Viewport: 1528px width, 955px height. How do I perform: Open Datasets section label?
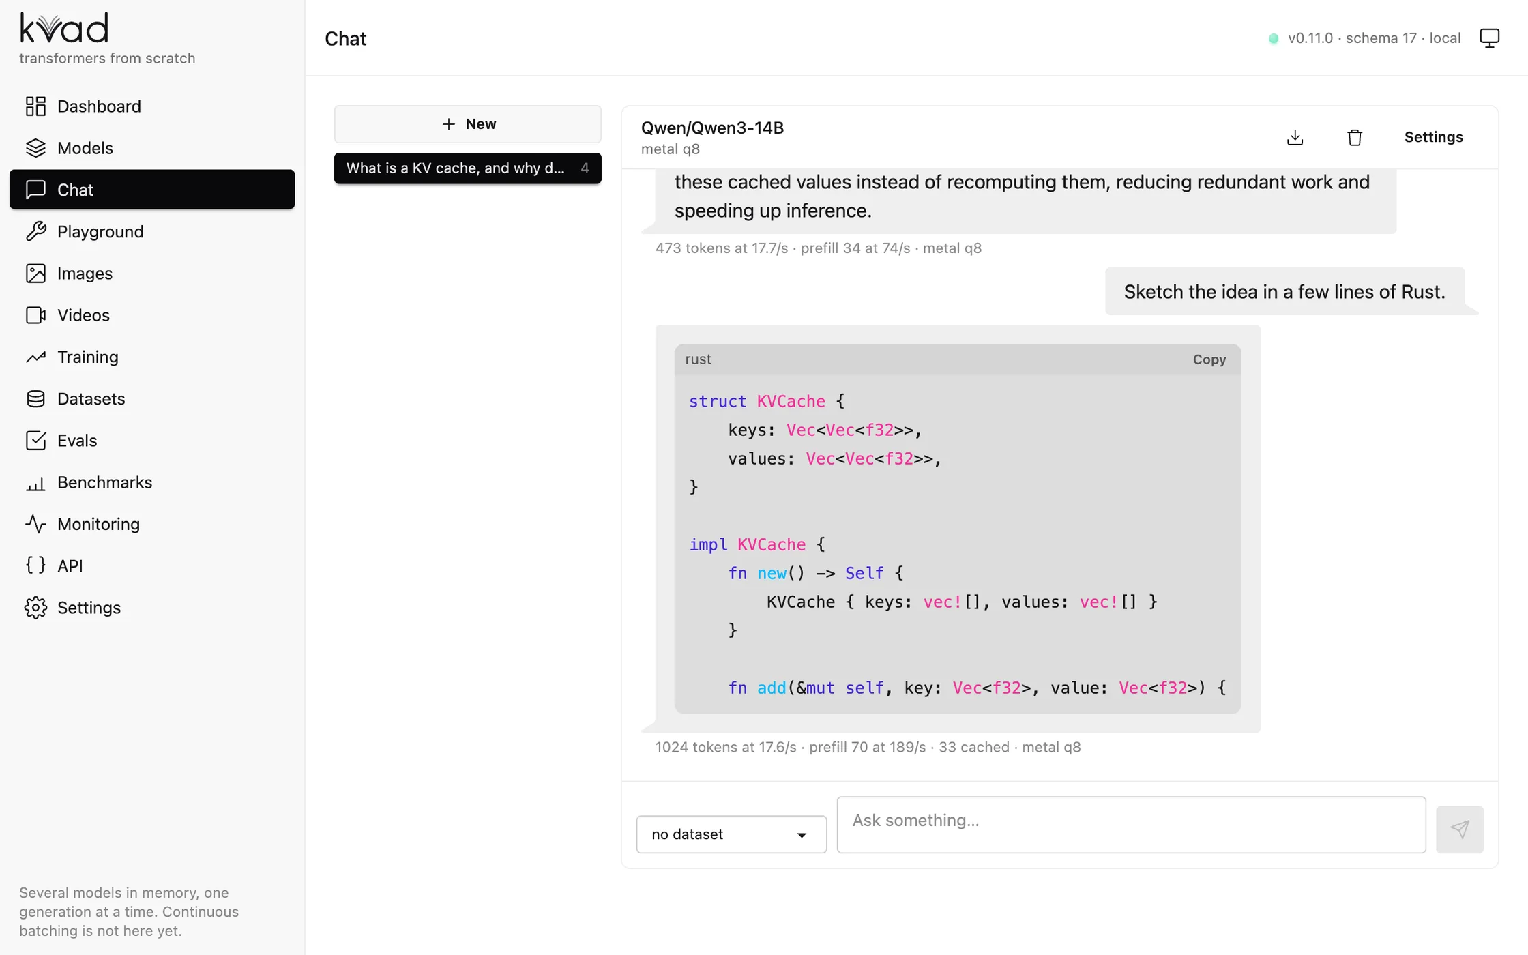click(x=91, y=398)
